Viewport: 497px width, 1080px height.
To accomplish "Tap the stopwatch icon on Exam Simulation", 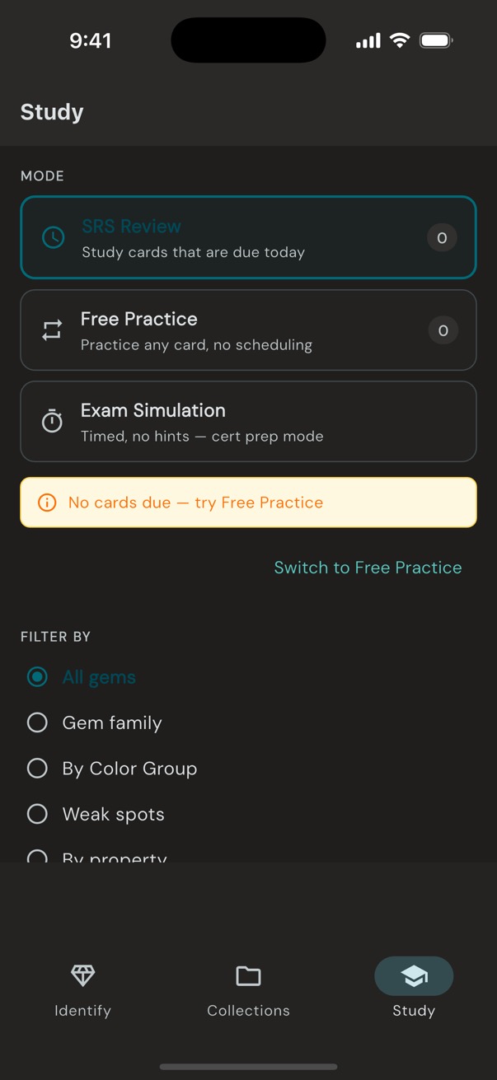I will 52,421.
